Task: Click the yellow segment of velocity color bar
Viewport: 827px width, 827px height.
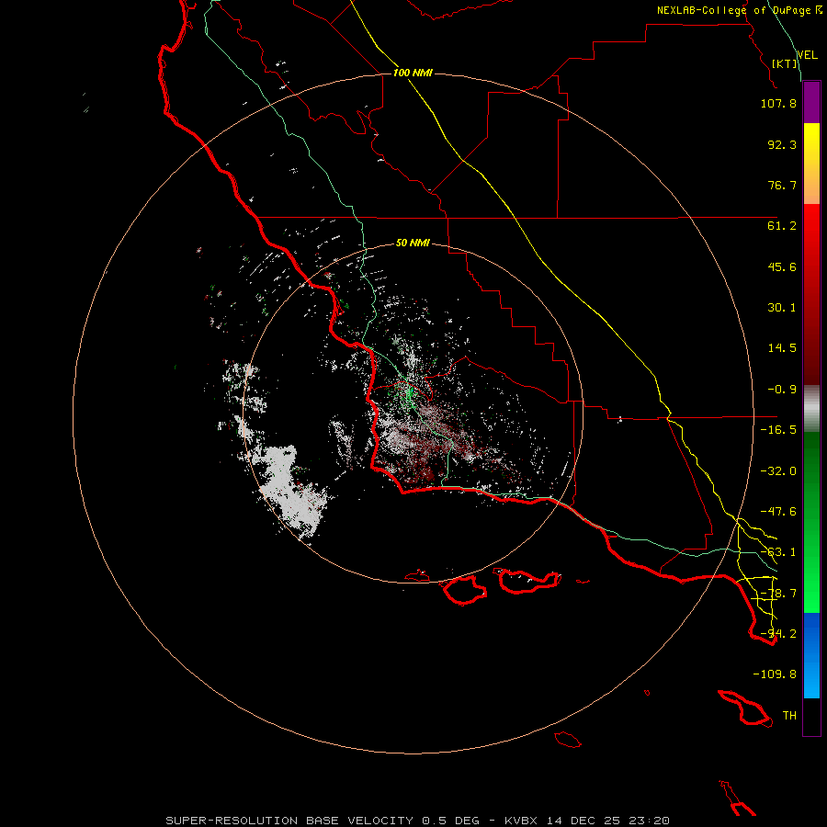Action: tap(811, 164)
